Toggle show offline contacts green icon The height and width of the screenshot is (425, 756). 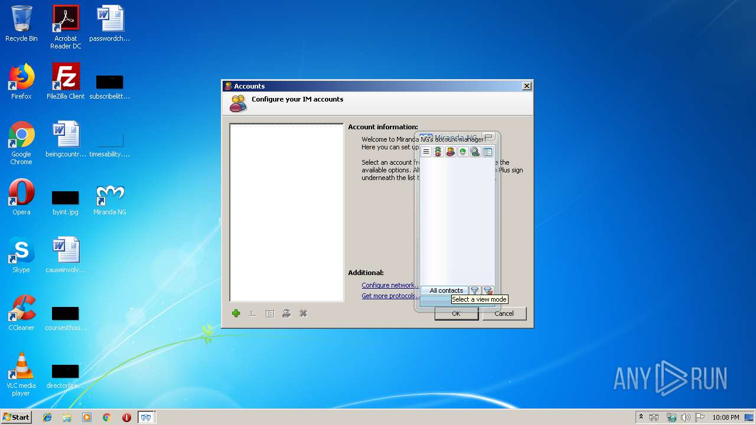[463, 152]
